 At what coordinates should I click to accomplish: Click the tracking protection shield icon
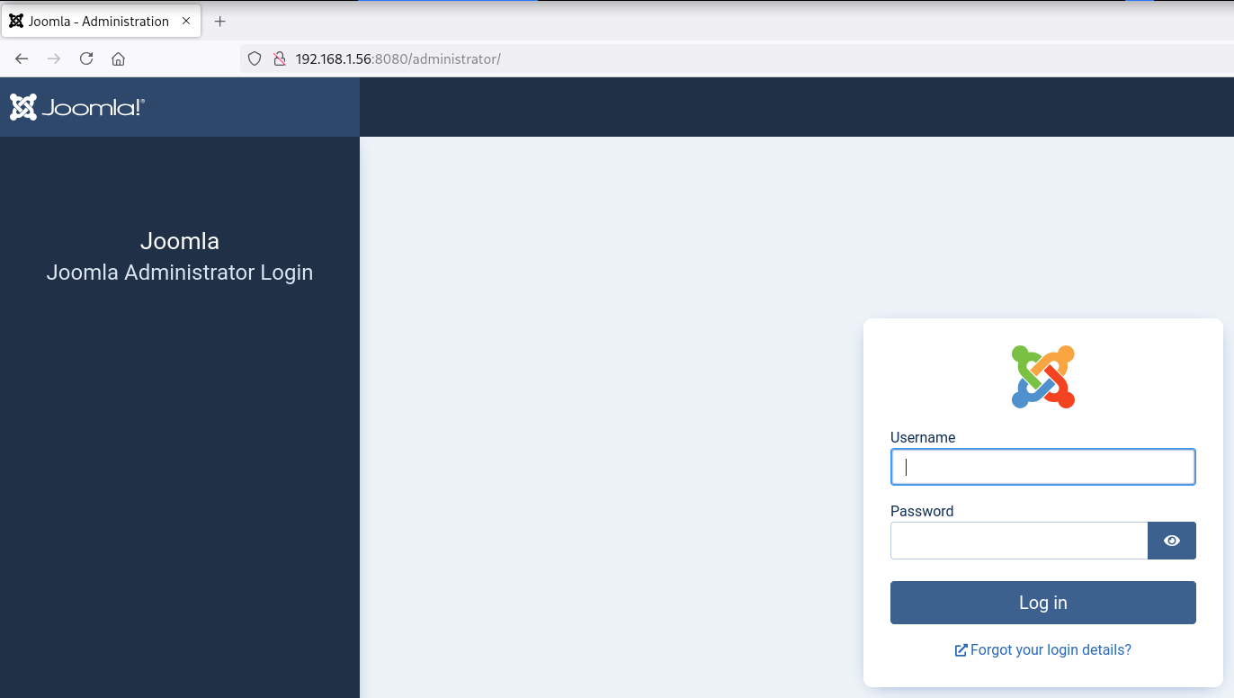[x=255, y=58]
